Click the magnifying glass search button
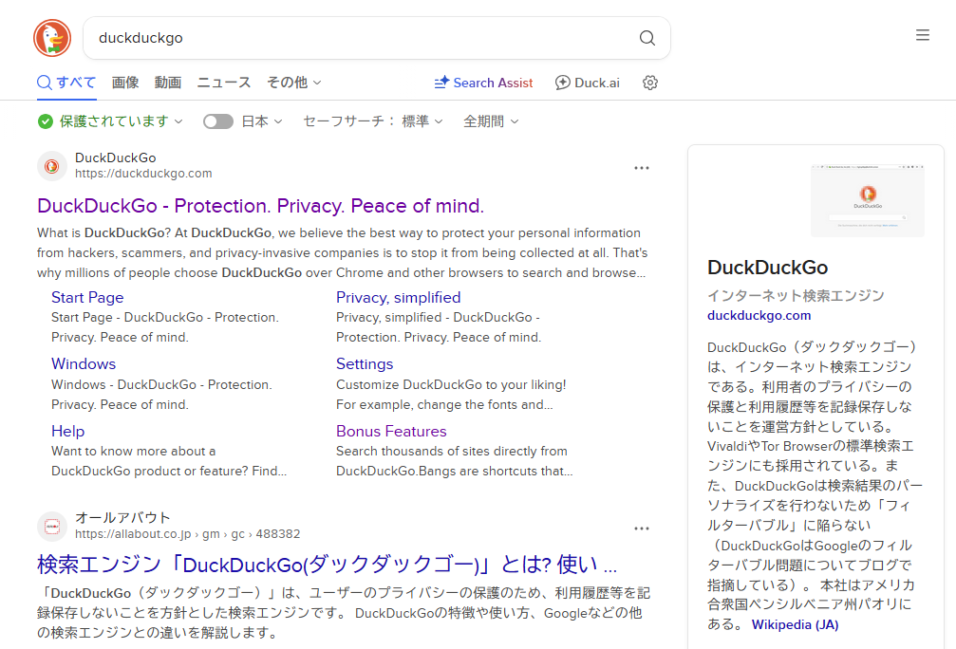 (x=647, y=38)
